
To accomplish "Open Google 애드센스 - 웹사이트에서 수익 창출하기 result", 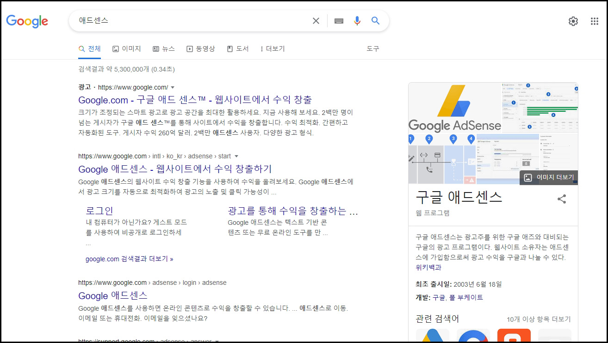I will pyautogui.click(x=175, y=169).
